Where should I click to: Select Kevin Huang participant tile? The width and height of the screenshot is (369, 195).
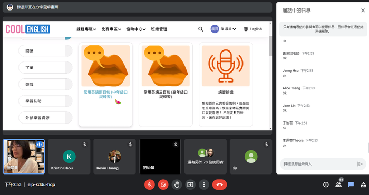click(114, 157)
